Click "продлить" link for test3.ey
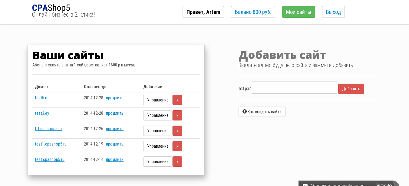Screen dimensions: 409x186 pyautogui.click(x=114, y=113)
